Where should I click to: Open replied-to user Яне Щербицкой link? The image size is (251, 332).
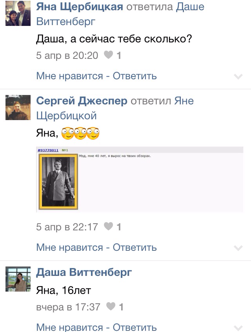point(115,108)
